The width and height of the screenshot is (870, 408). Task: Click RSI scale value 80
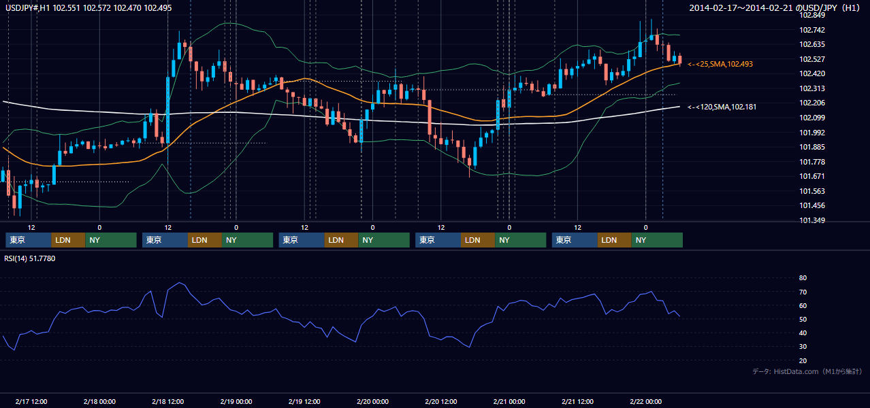pos(803,278)
